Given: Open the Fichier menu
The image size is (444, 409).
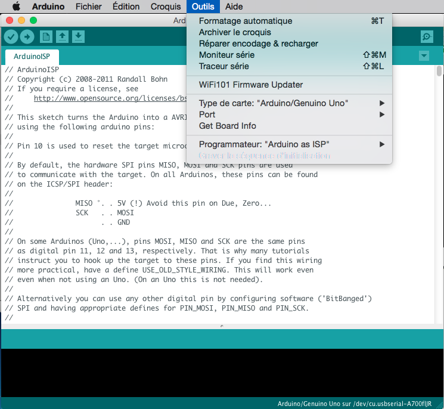Looking at the screenshot, I should tap(88, 7).
